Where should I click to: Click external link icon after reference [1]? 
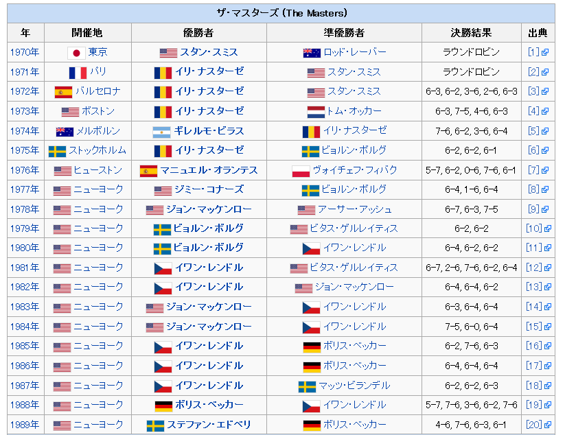click(x=545, y=53)
